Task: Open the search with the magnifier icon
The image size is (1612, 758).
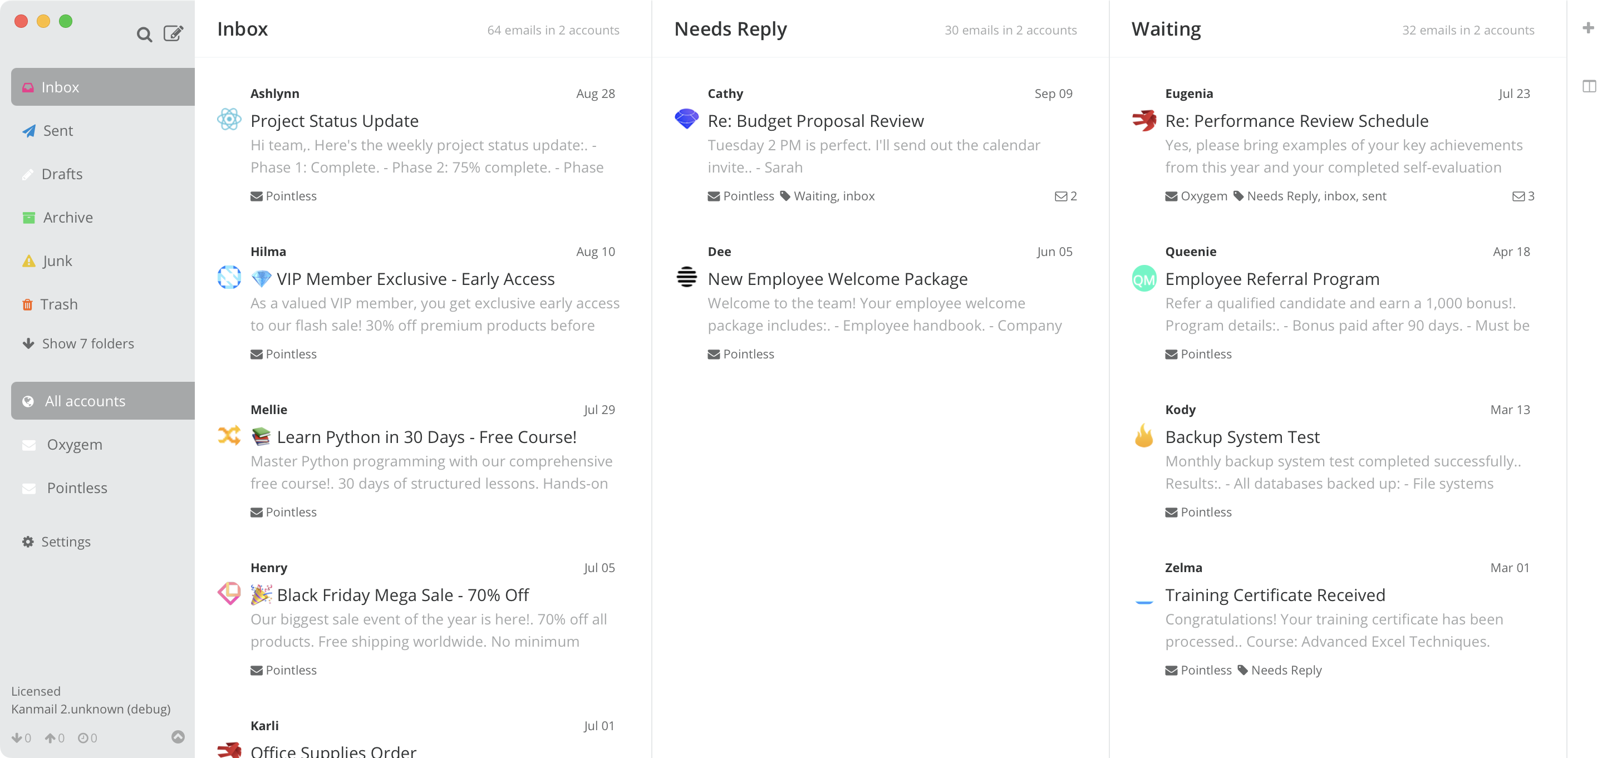Action: pyautogui.click(x=145, y=35)
